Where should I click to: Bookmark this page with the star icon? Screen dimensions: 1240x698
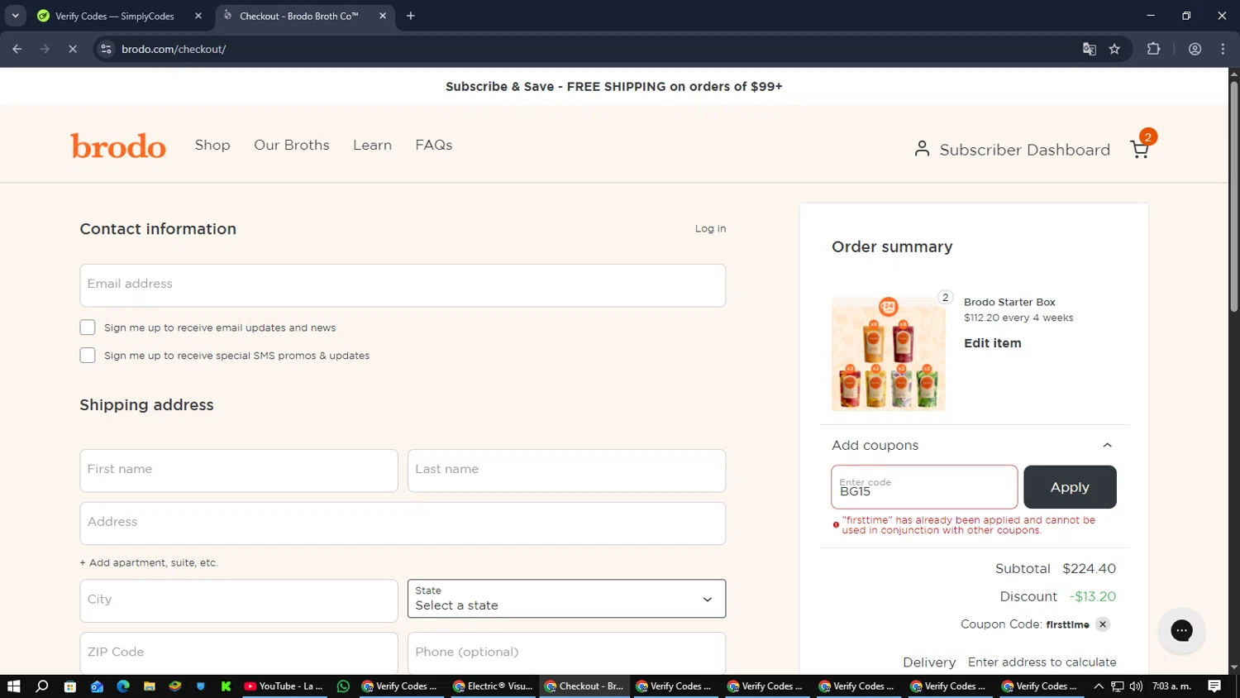point(1114,49)
